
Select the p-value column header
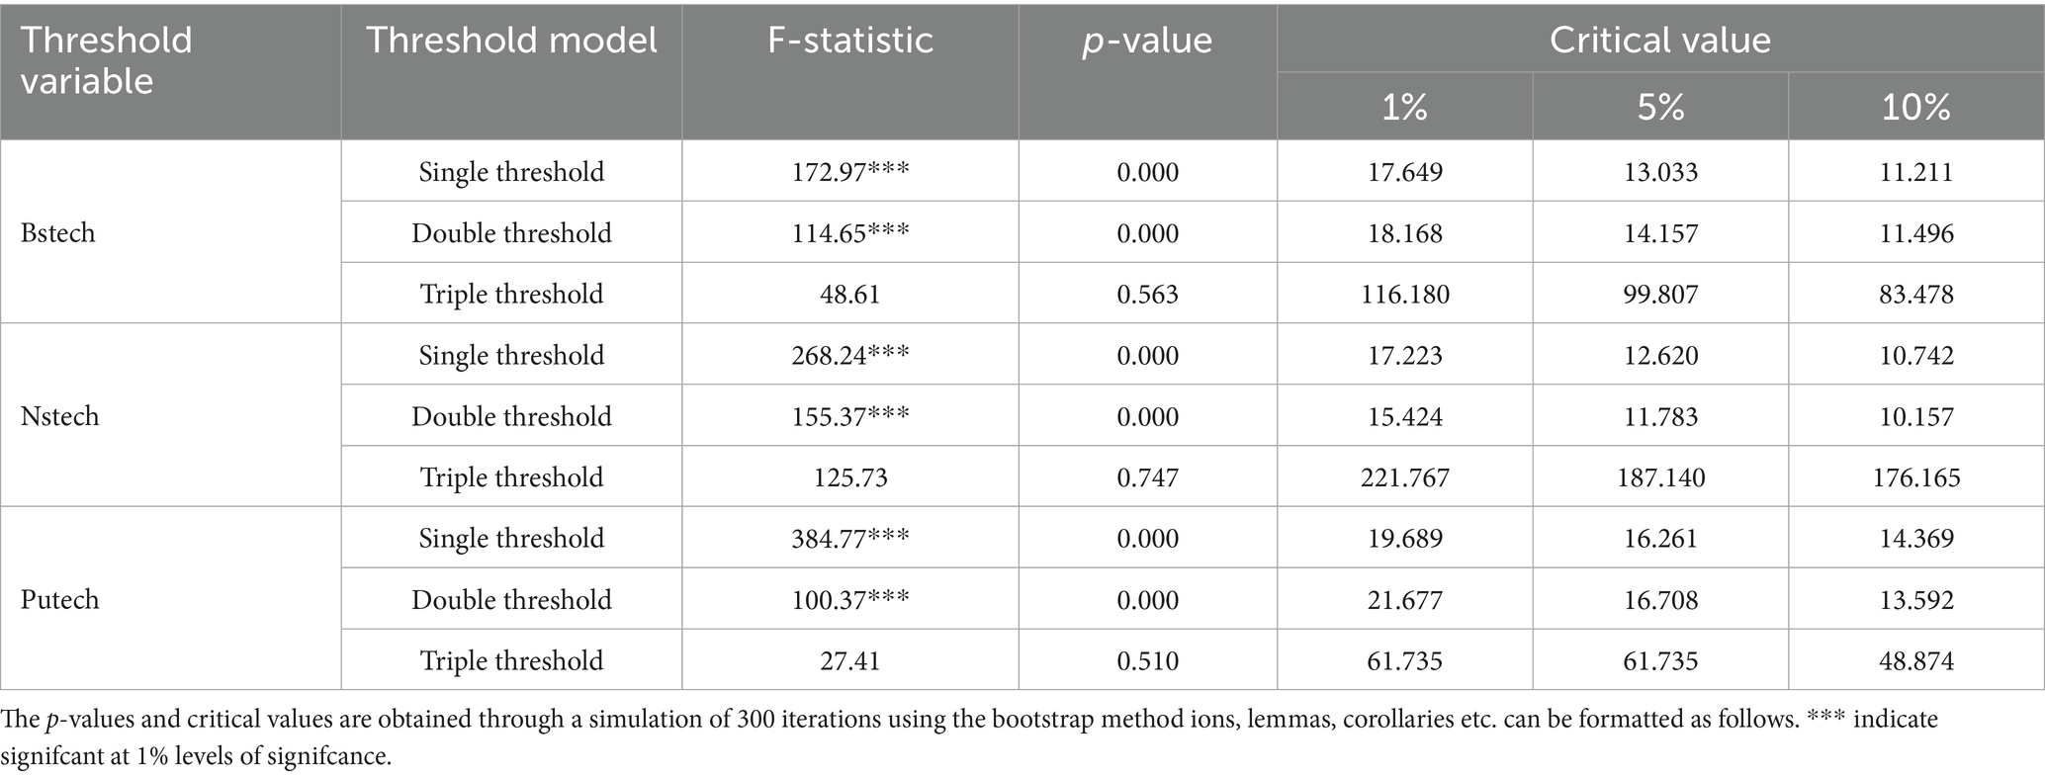point(1147,41)
